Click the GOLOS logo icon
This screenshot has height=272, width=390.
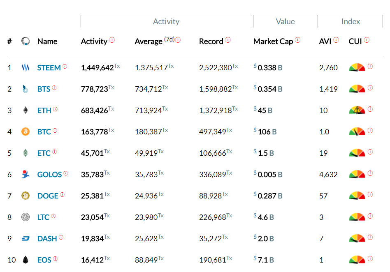pyautogui.click(x=26, y=174)
